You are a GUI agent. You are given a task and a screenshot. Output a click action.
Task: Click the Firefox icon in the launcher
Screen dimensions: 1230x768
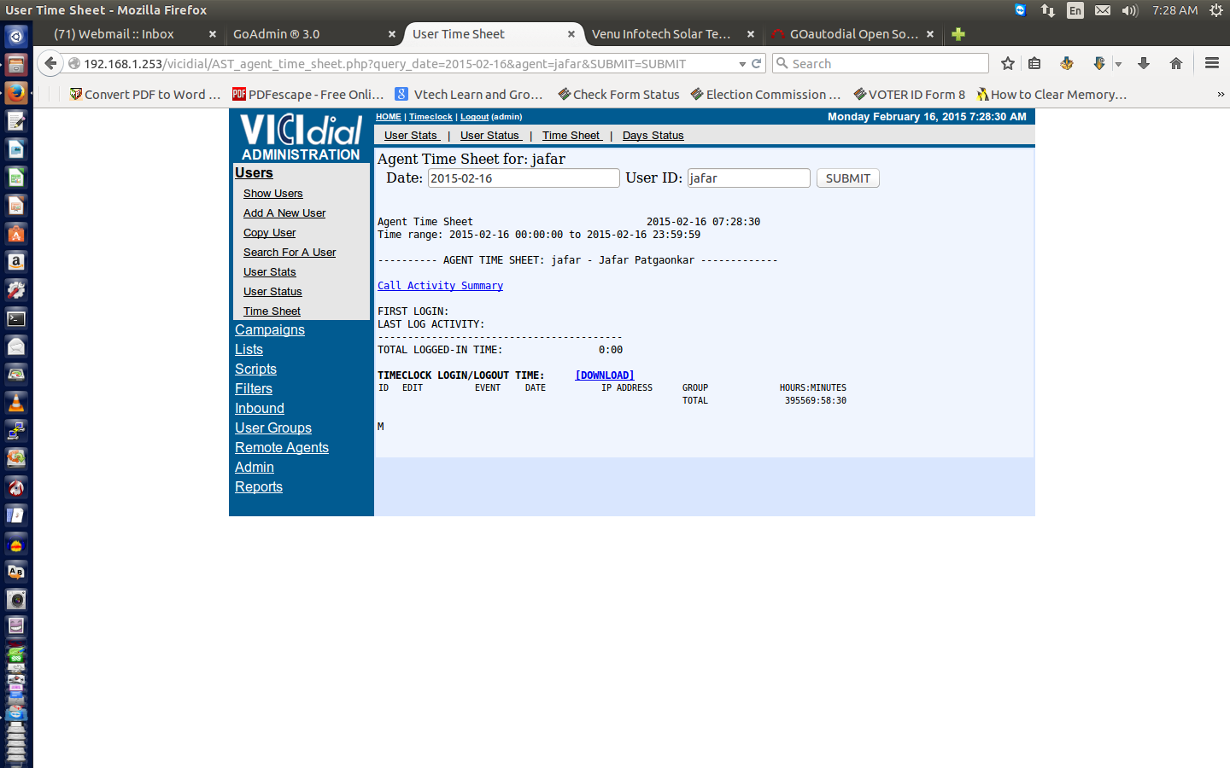(16, 93)
